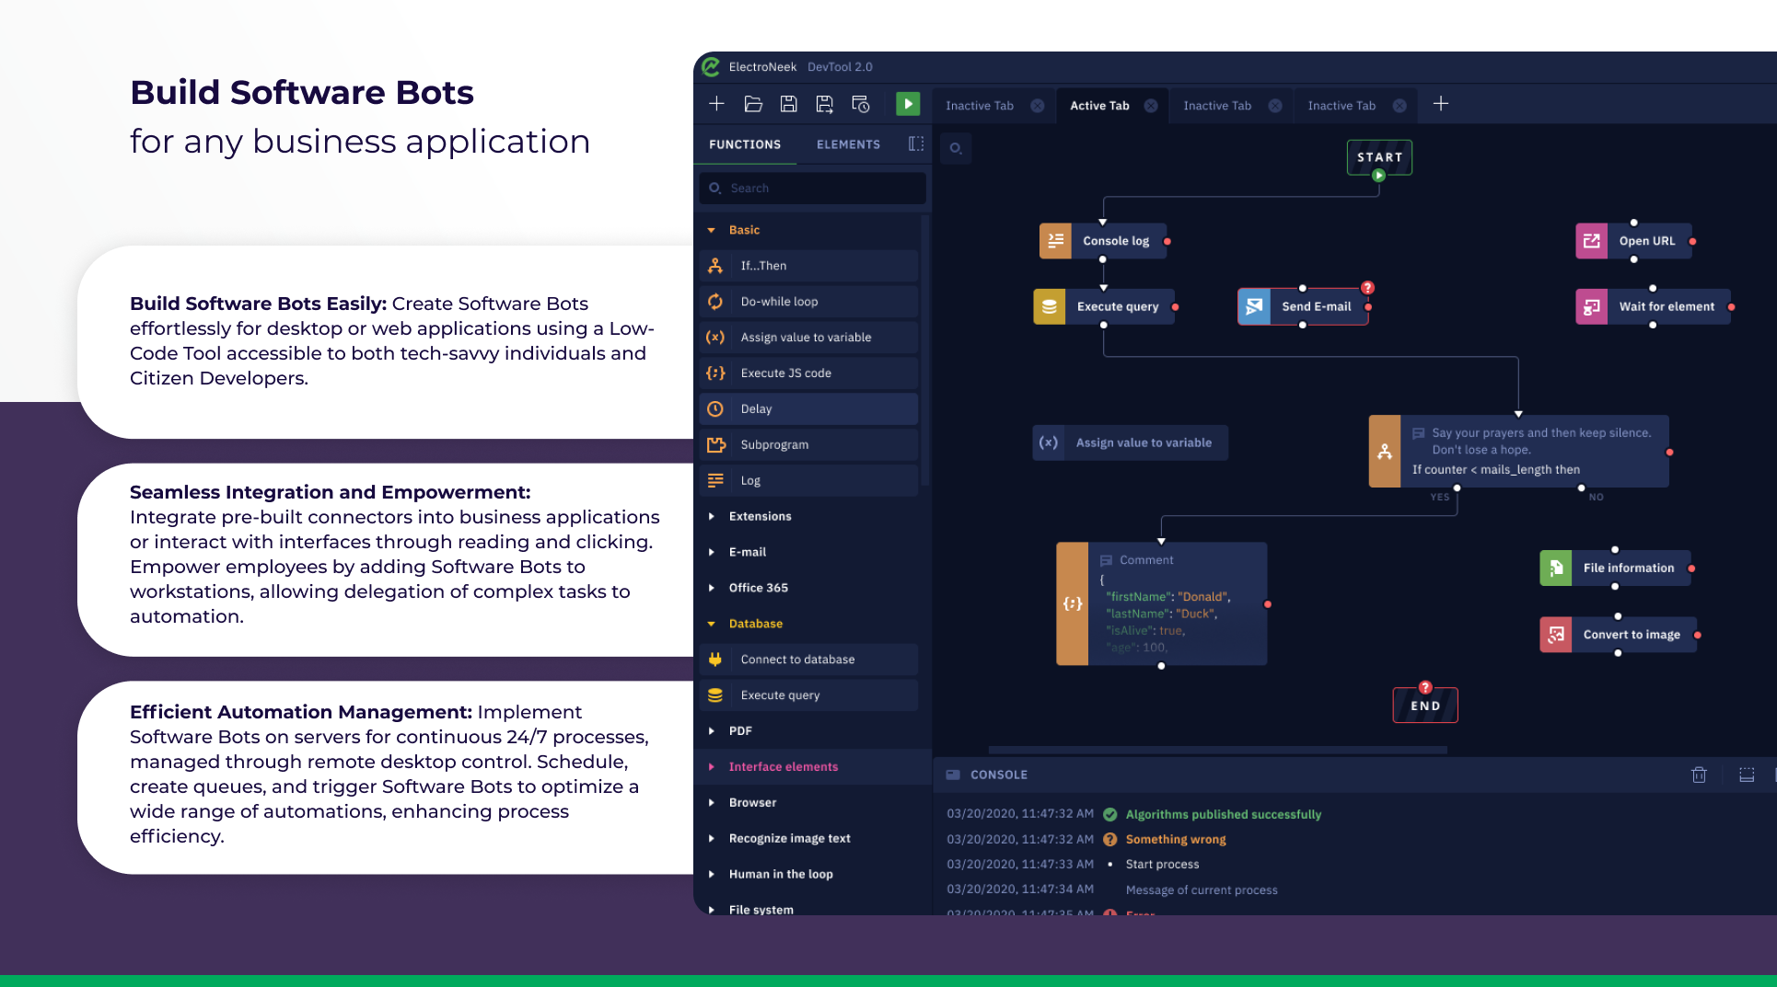Viewport: 1777px width, 987px height.
Task: Switch to the Elements tab
Action: (x=847, y=144)
